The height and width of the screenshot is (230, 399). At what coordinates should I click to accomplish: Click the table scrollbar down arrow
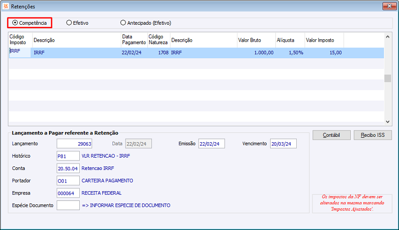click(x=387, y=122)
